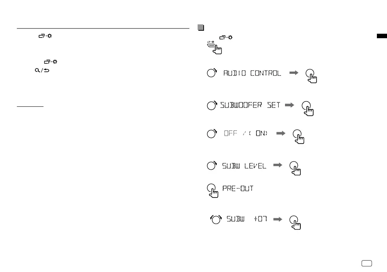This screenshot has height=272, width=387.
Task: Click the SUBW LEVEL display text
Action: click(244, 166)
